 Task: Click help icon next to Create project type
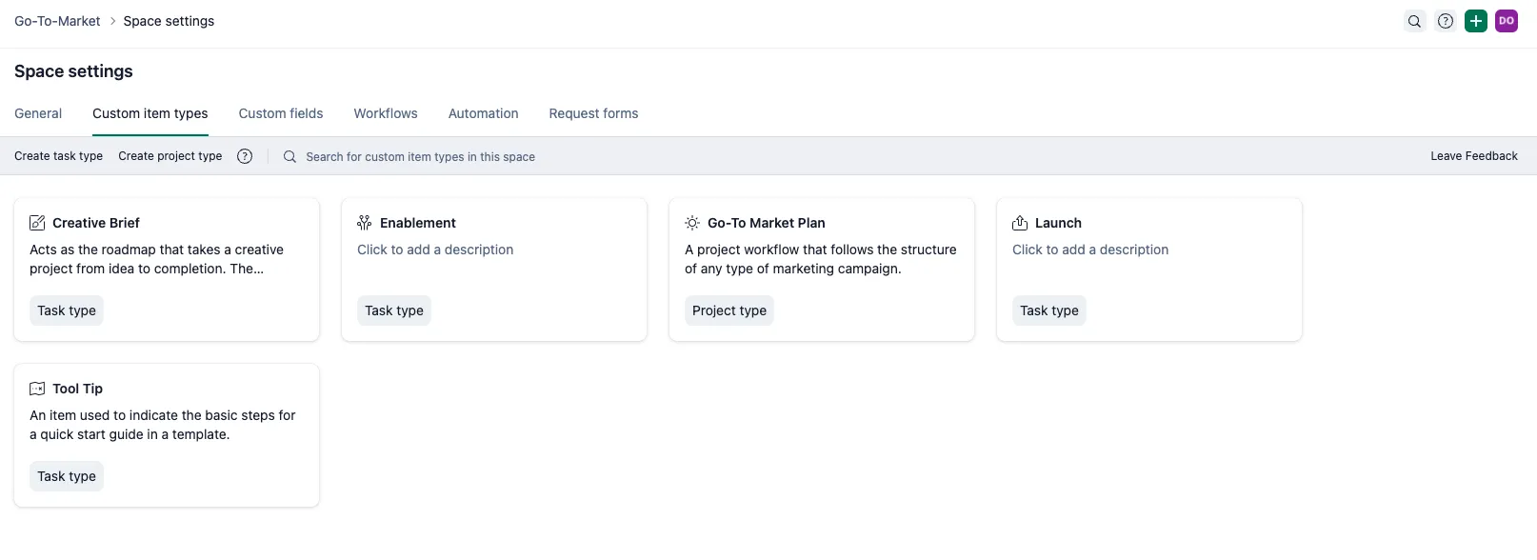[245, 156]
